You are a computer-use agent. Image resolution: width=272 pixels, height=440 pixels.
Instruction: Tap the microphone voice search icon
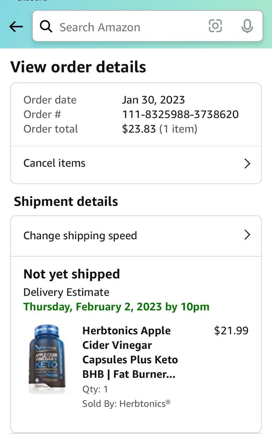[247, 26]
